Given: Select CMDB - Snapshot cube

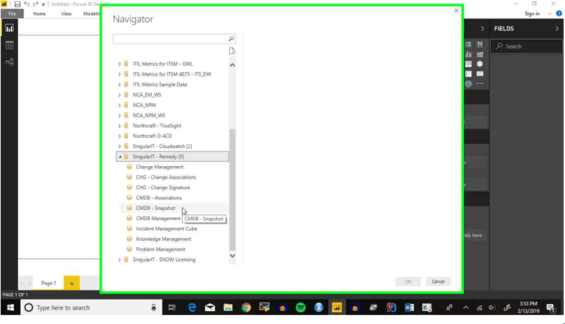Looking at the screenshot, I should coord(156,208).
